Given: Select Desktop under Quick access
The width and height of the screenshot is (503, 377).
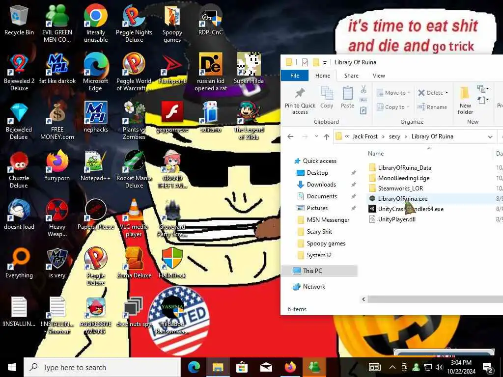Looking at the screenshot, I should click(317, 173).
